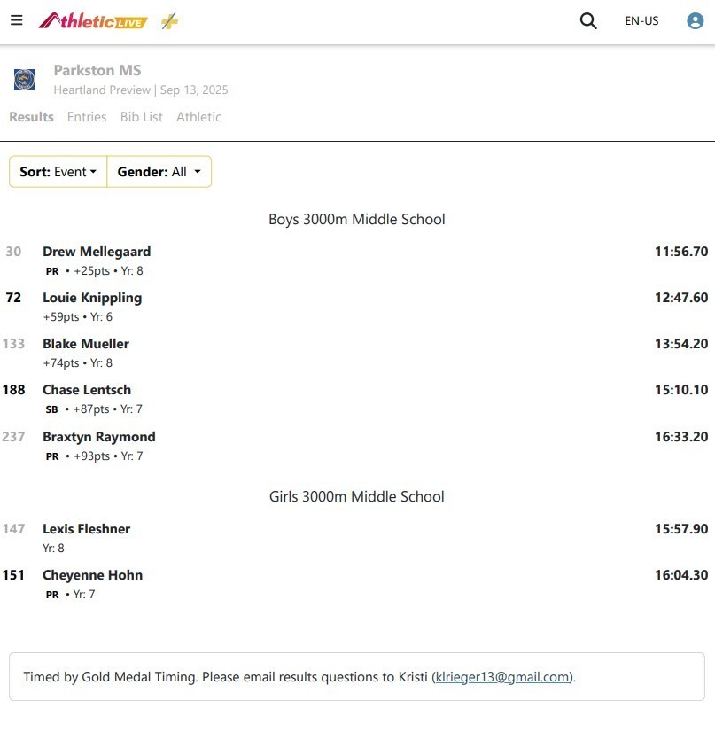The height and width of the screenshot is (732, 715).
Task: Open the Bib List tab
Action: (142, 117)
